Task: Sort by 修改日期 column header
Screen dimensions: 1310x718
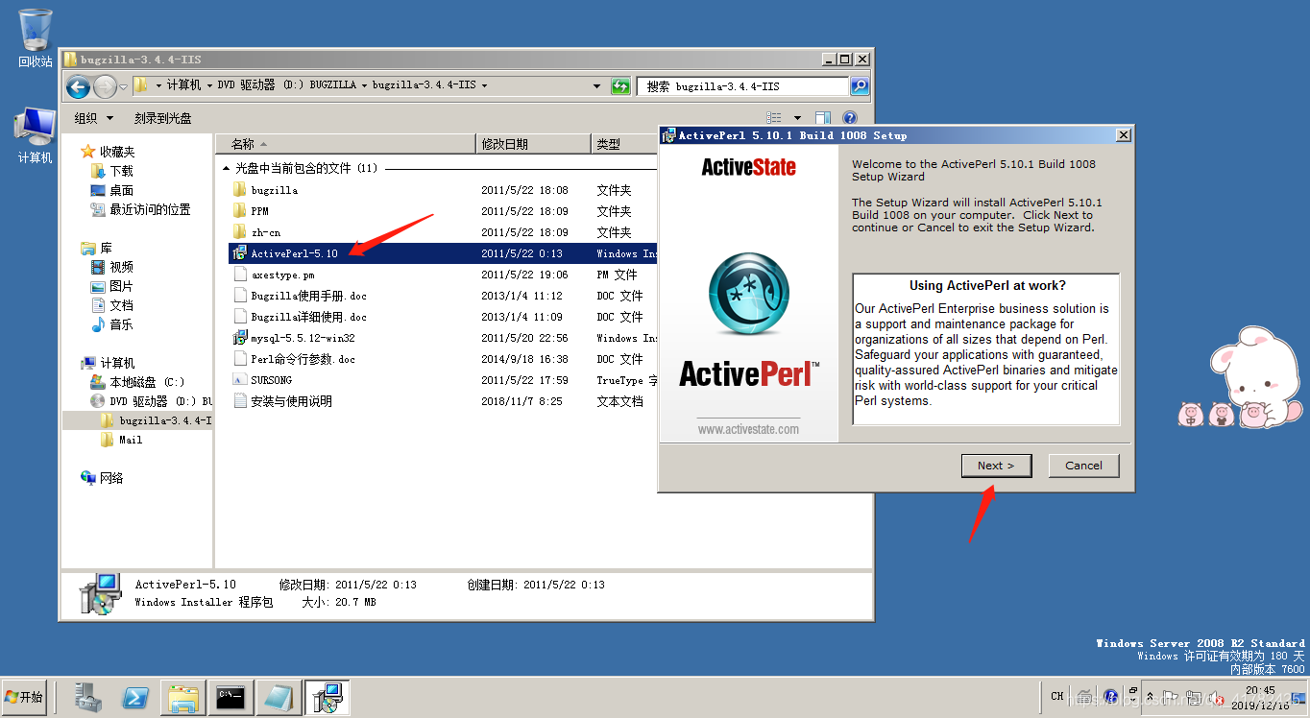Action: click(x=534, y=144)
